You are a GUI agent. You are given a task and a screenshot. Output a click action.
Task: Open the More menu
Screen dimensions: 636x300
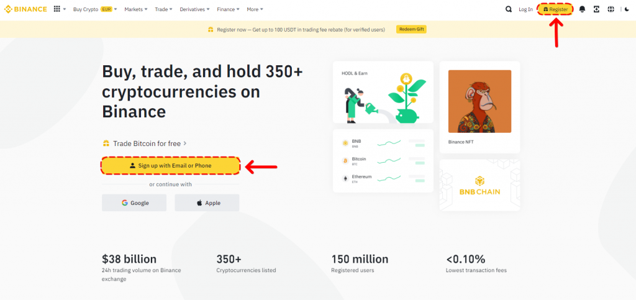[255, 9]
